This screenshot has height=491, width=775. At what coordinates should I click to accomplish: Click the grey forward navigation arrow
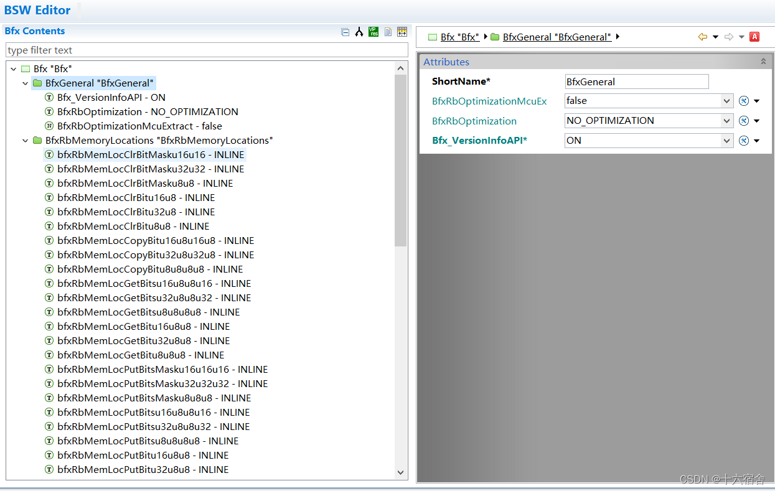[729, 37]
